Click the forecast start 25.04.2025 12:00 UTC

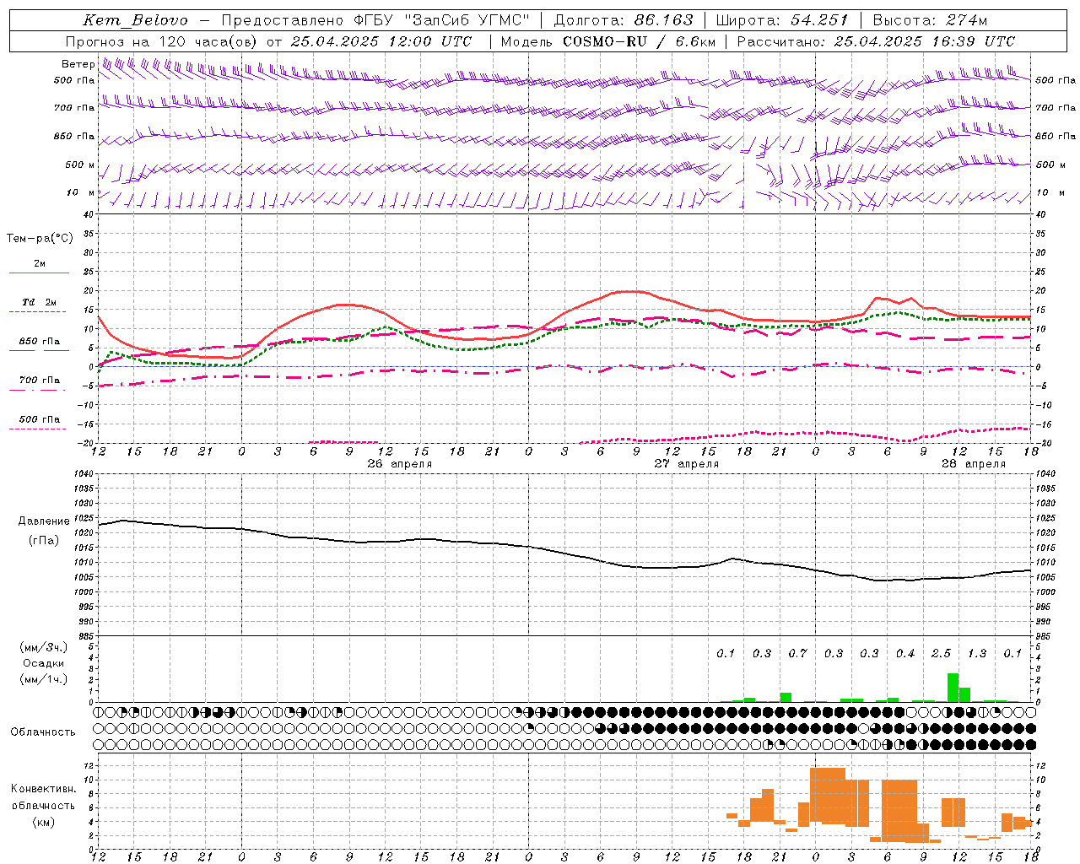click(x=381, y=41)
